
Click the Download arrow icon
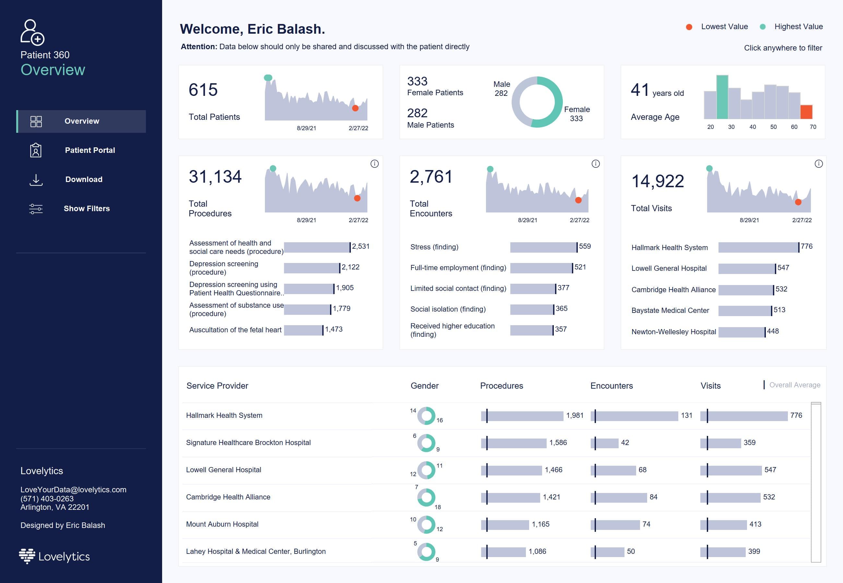[x=36, y=180]
